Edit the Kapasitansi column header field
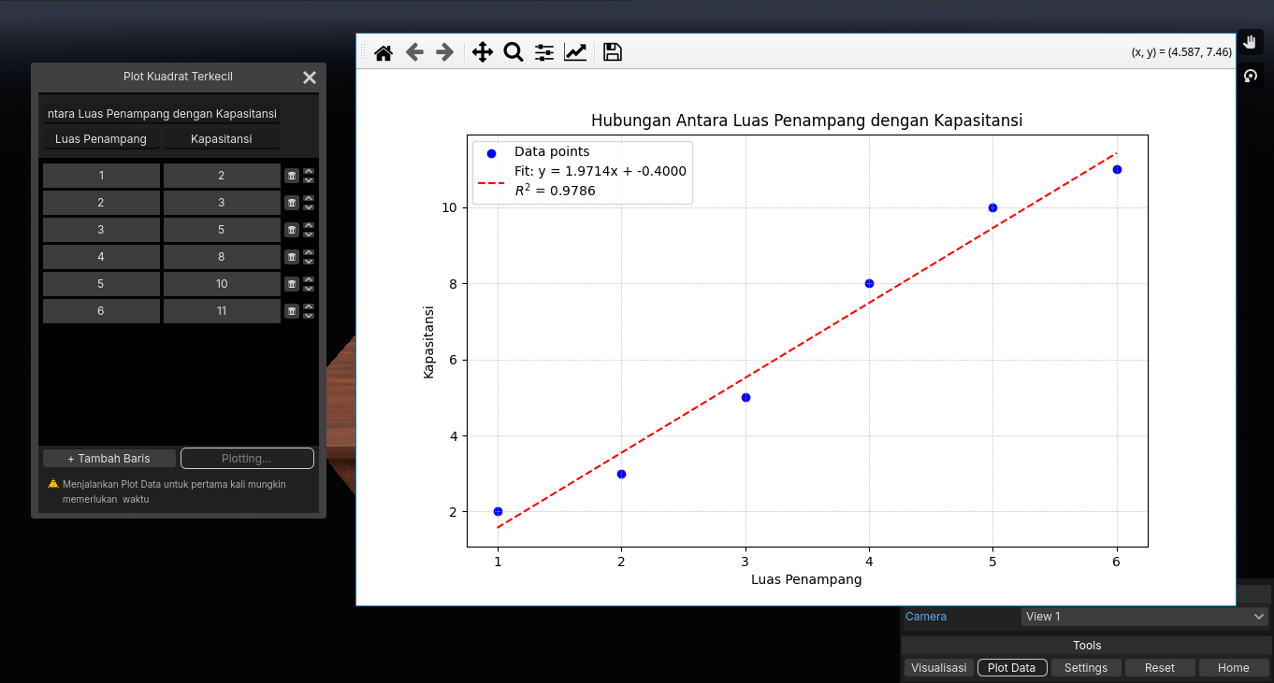This screenshot has width=1274, height=683. pos(222,139)
